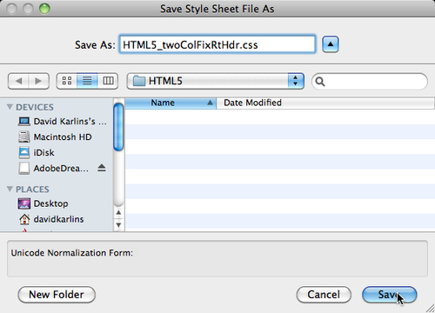Click the sidebar scroll up arrow
This screenshot has height=313, width=435.
coord(118,213)
